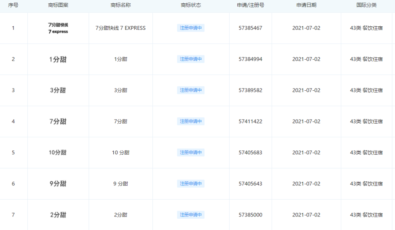Open the 1分甜 trademark image
The width and height of the screenshot is (395, 230).
coord(58,59)
